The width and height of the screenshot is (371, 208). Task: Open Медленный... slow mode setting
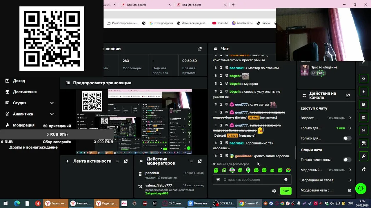coord(326,170)
